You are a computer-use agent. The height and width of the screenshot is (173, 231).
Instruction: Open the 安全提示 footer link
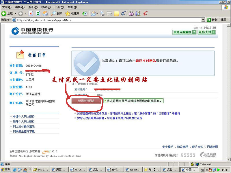(x=168, y=147)
